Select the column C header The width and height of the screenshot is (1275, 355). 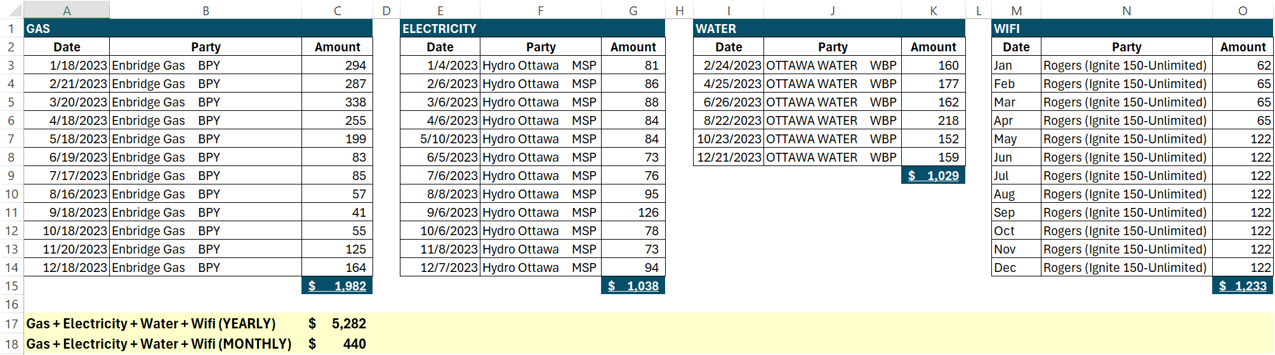pos(337,10)
